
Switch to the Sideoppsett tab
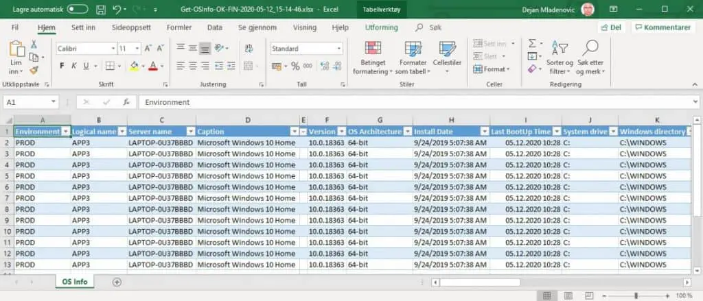pos(131,28)
